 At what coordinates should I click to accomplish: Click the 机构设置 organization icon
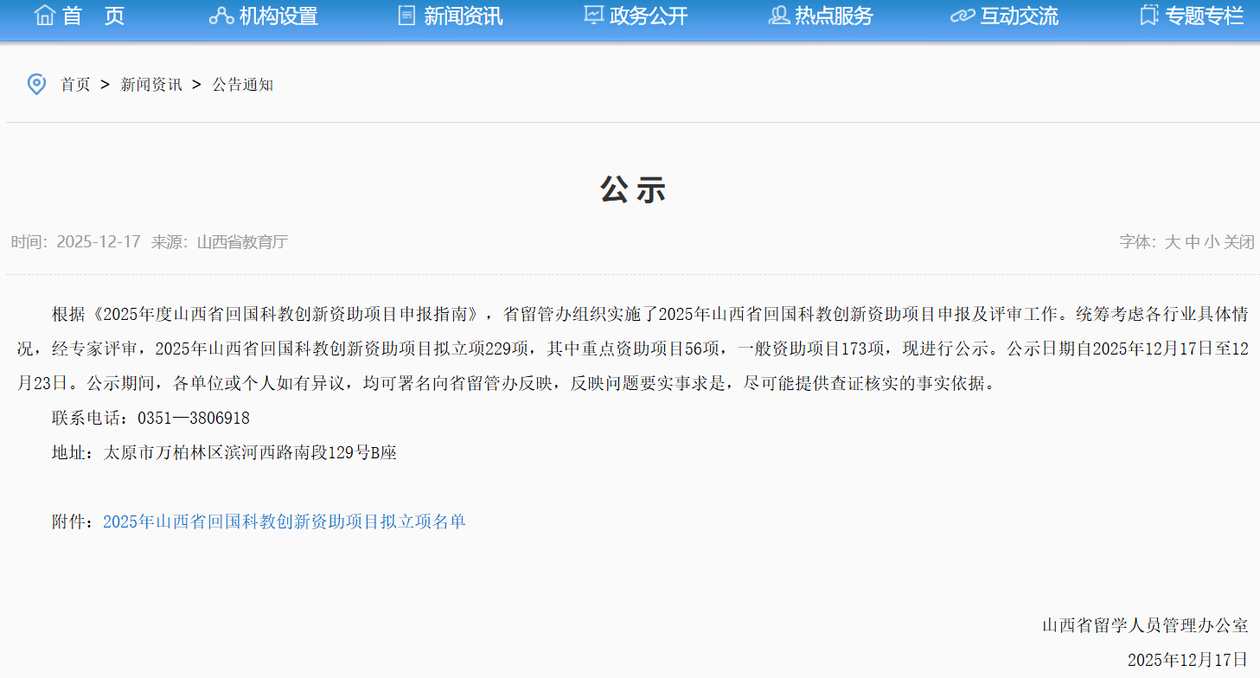point(221,16)
